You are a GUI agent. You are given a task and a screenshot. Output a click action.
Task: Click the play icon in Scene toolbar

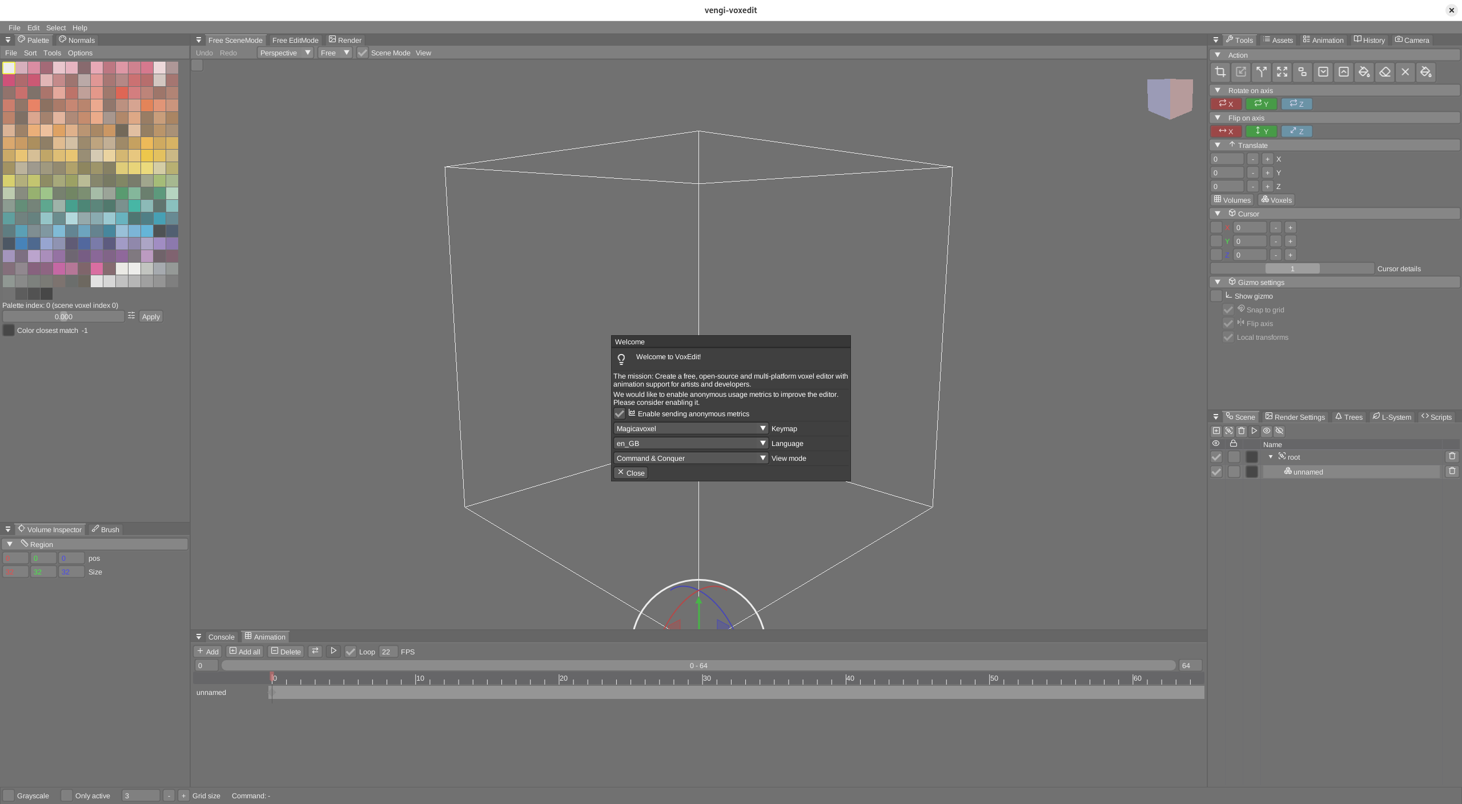(x=1254, y=431)
